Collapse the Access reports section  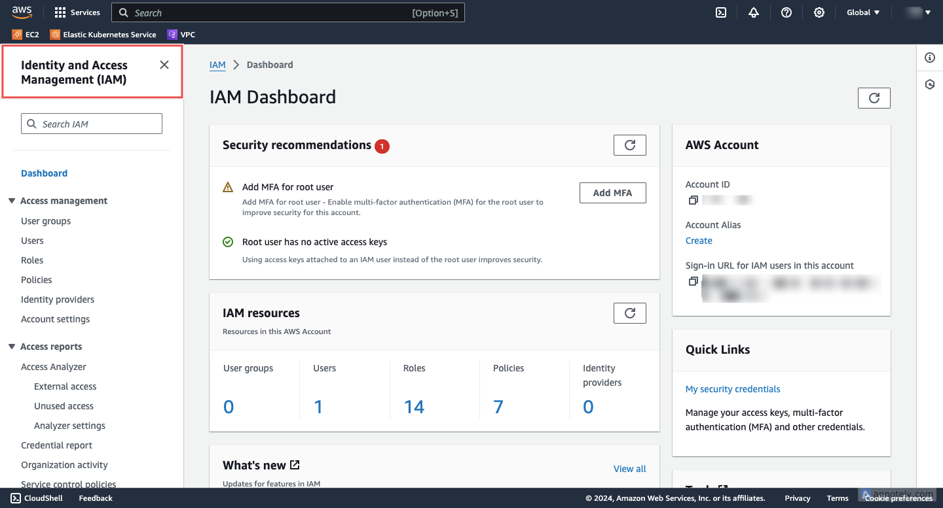pos(12,347)
